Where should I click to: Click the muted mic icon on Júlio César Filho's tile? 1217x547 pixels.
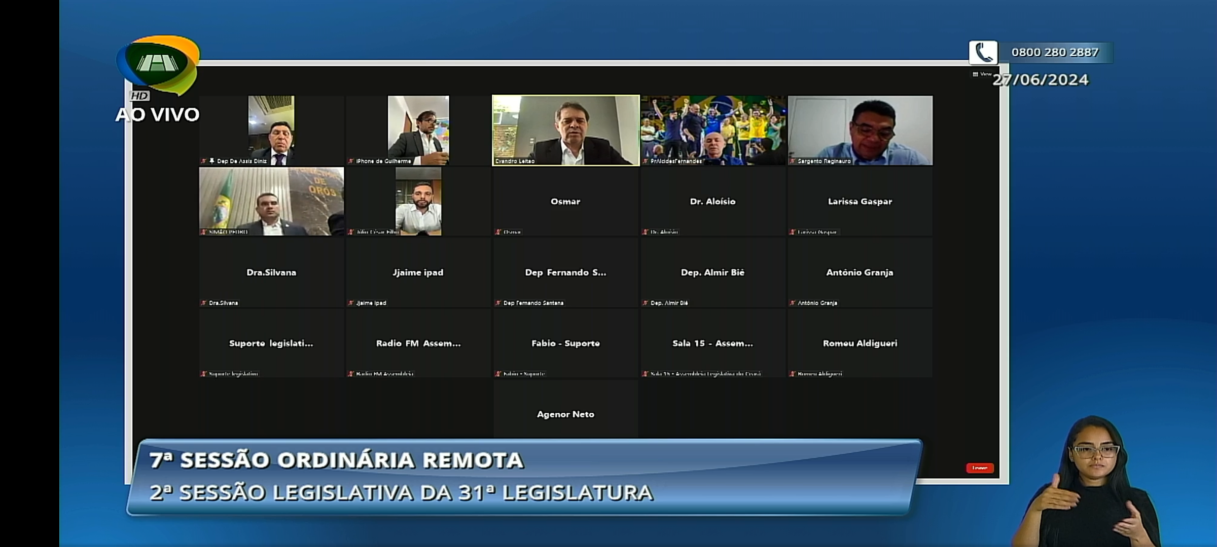[x=351, y=232]
